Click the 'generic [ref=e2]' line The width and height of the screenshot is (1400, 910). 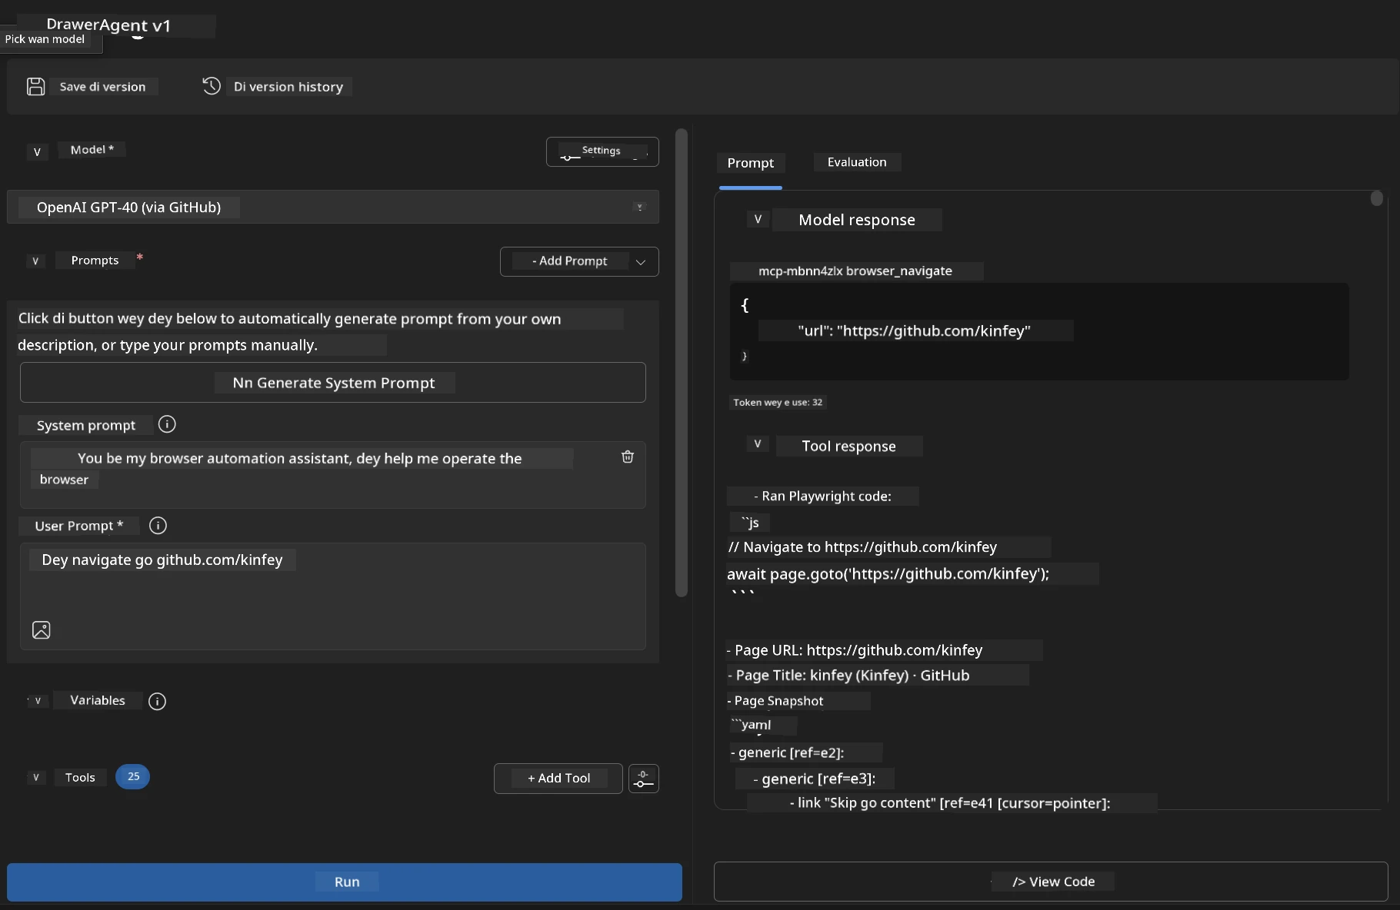click(788, 753)
